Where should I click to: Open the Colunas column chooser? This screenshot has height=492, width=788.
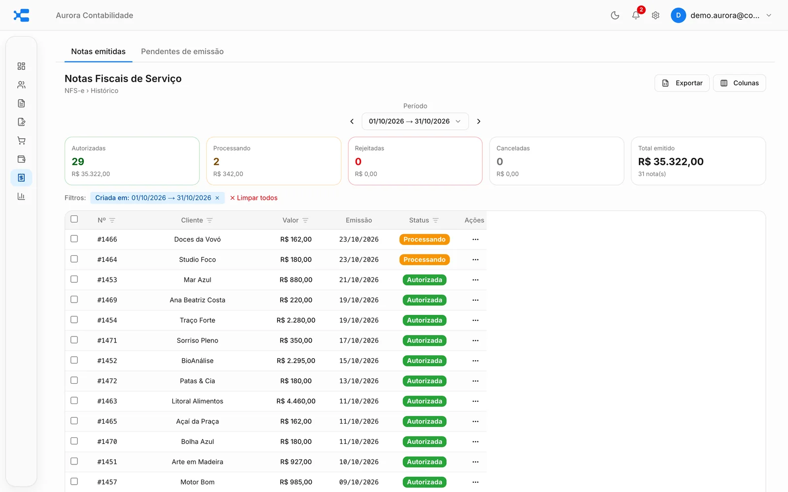[x=739, y=83]
